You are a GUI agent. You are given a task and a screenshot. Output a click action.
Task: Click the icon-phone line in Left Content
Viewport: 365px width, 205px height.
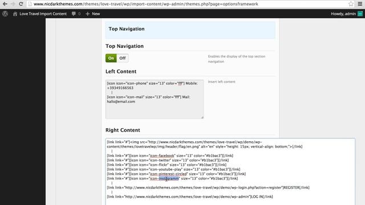pyautogui.click(x=152, y=83)
